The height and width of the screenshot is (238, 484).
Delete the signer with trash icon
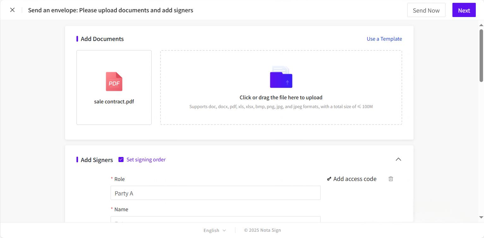click(x=391, y=179)
